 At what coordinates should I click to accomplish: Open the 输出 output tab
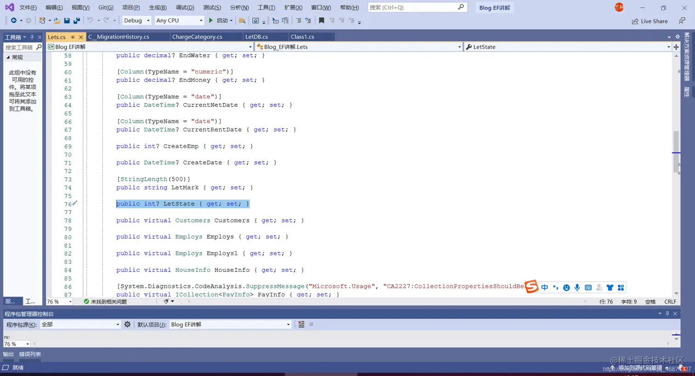point(8,354)
